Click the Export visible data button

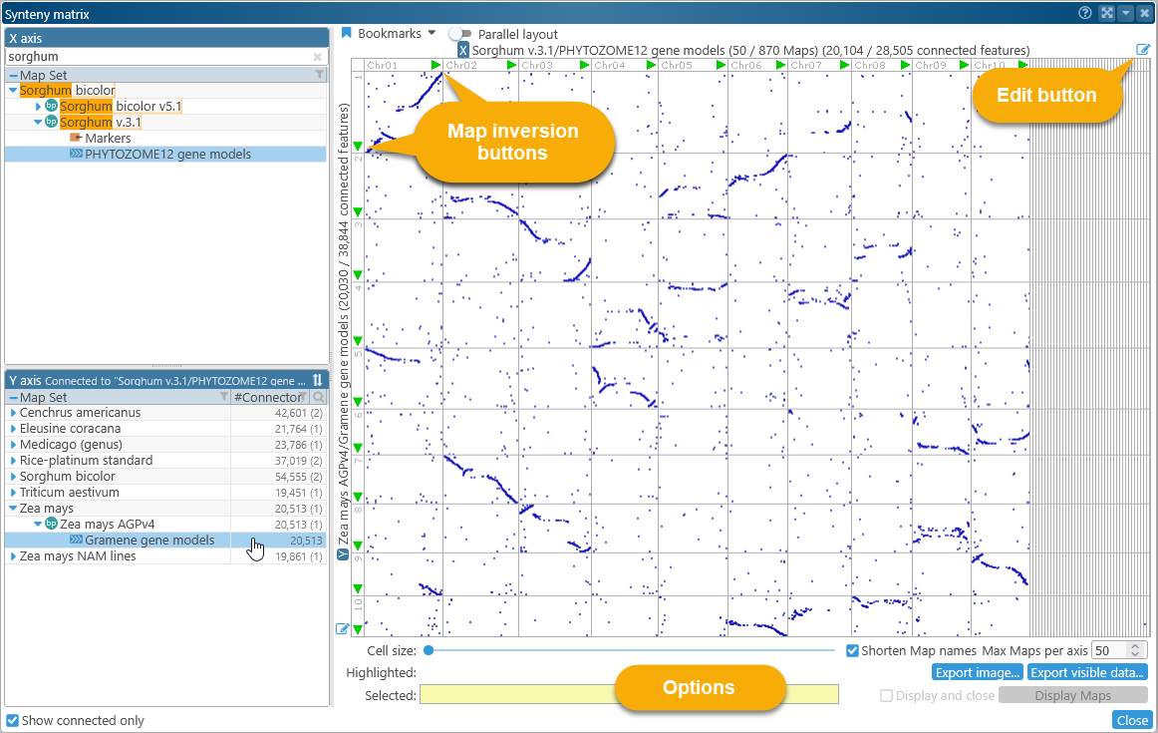1087,672
